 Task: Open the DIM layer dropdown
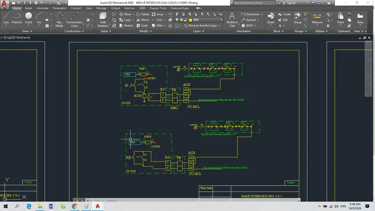(x=221, y=20)
